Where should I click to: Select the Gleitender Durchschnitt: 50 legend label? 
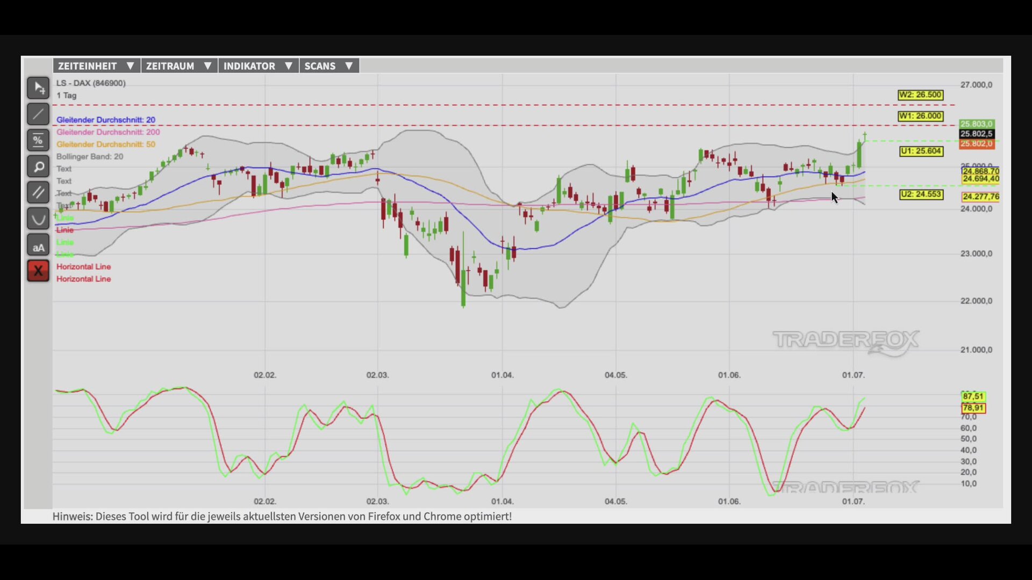pos(106,144)
